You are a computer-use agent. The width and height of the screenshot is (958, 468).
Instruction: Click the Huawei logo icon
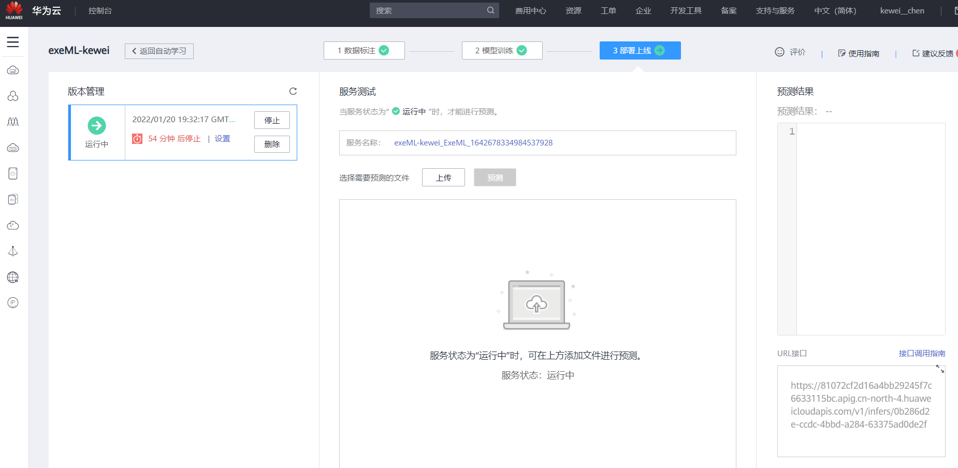(14, 10)
